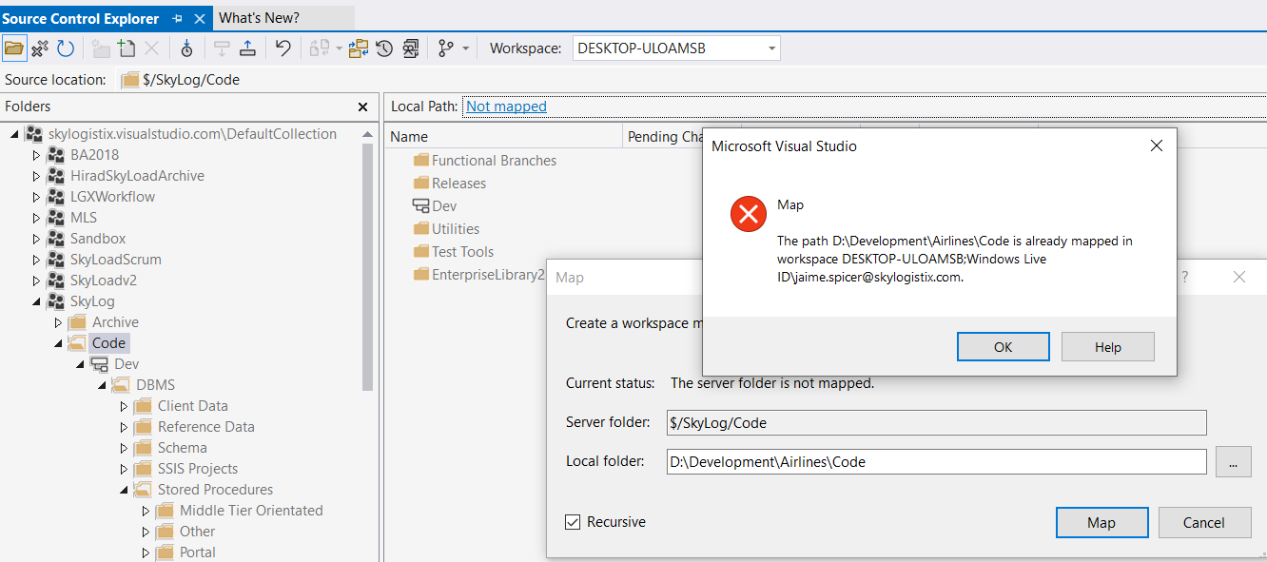Expand the Client Data folder node
This screenshot has height=562, width=1267.
pyautogui.click(x=125, y=406)
